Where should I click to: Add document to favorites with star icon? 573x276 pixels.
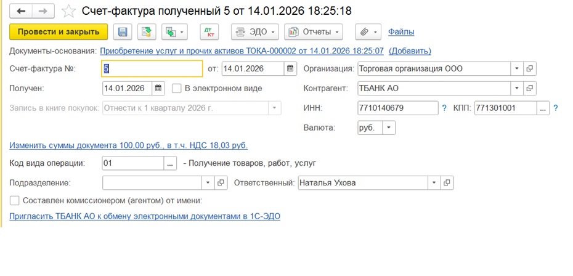point(70,12)
